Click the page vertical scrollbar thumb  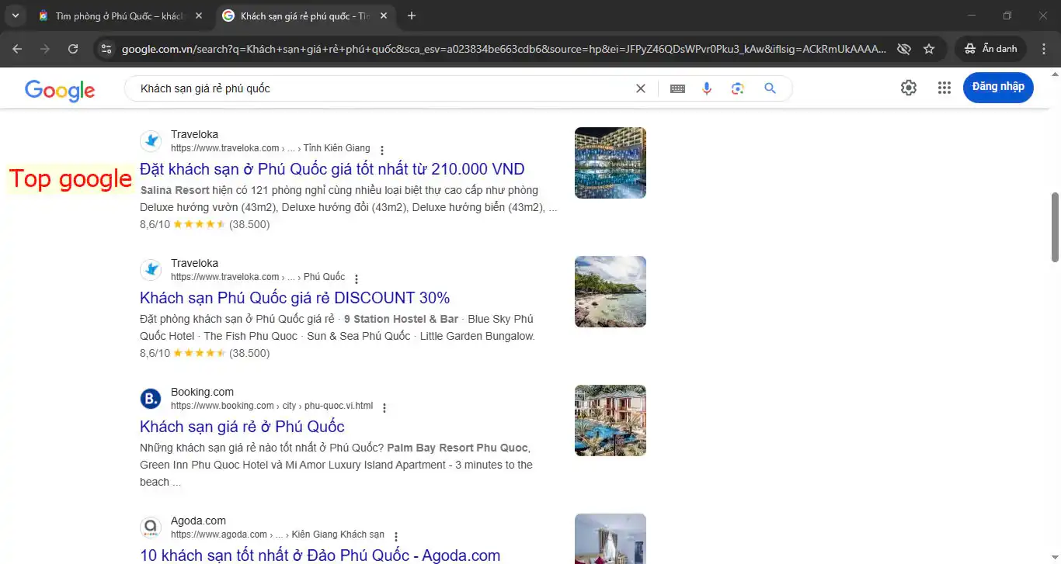coord(1055,227)
